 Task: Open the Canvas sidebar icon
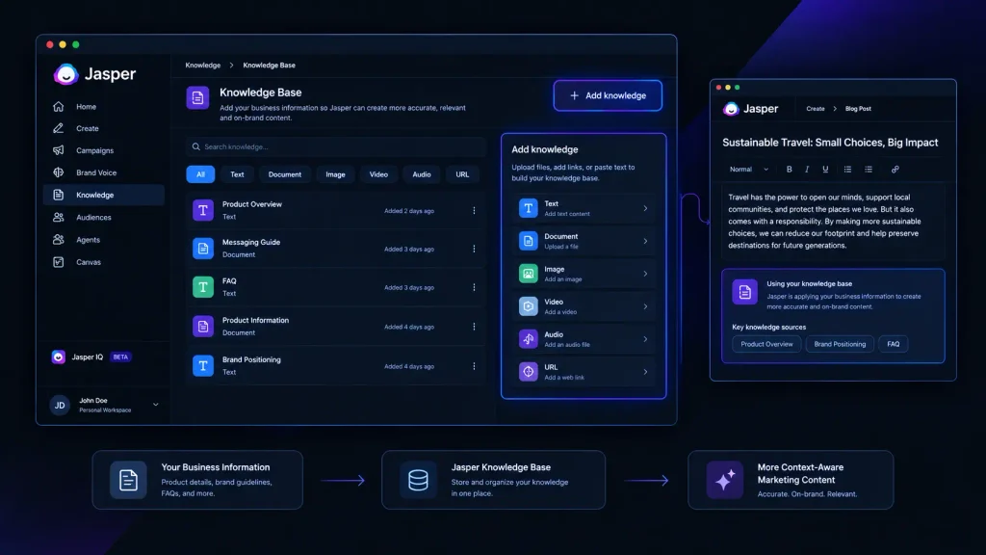[x=59, y=262]
